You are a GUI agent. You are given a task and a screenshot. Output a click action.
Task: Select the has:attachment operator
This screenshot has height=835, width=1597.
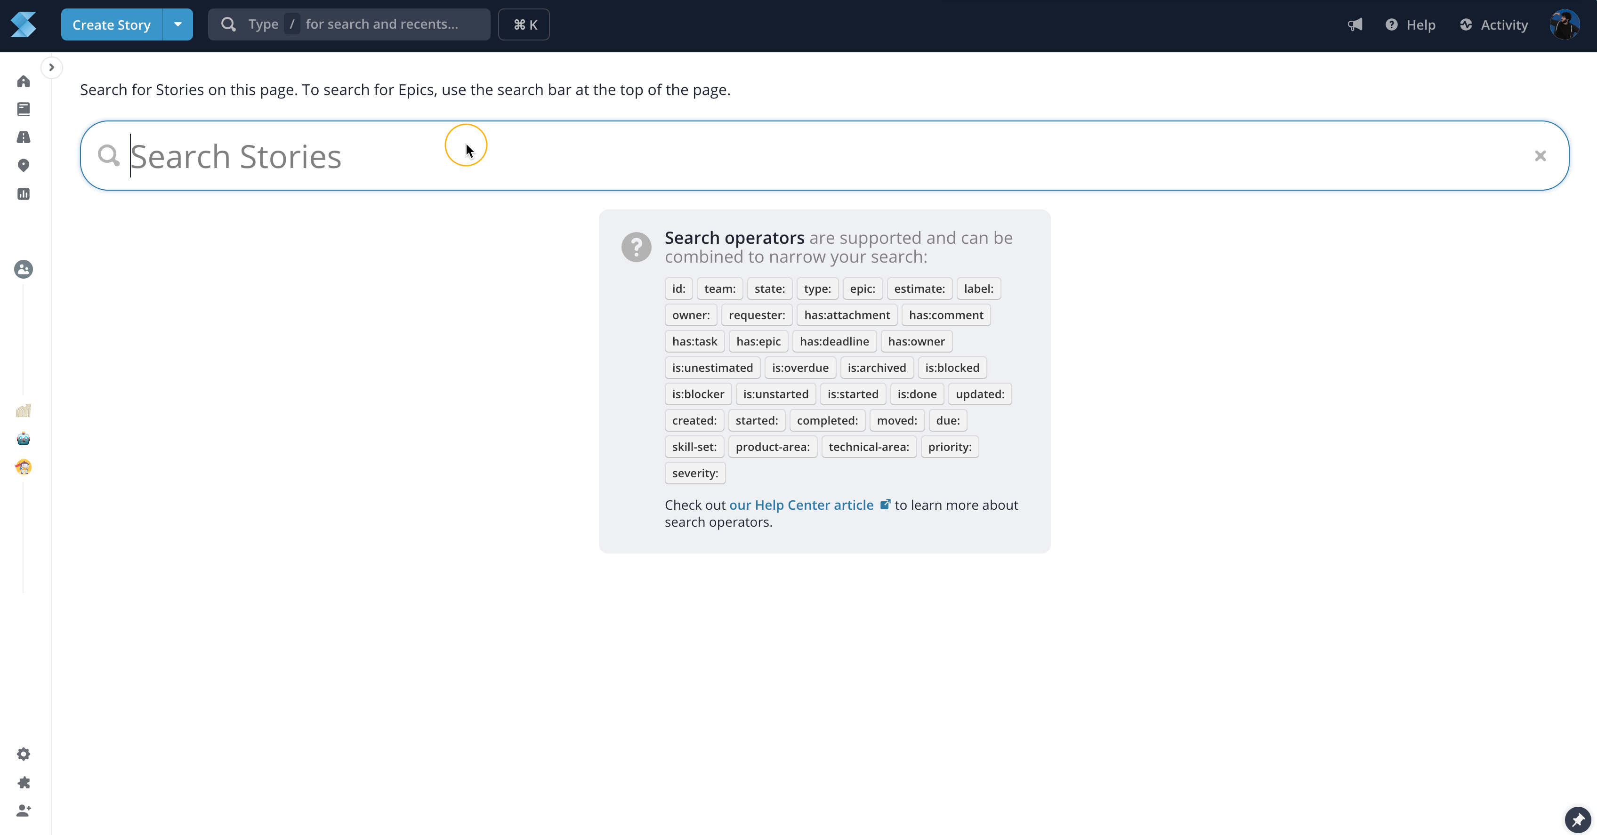pos(847,315)
